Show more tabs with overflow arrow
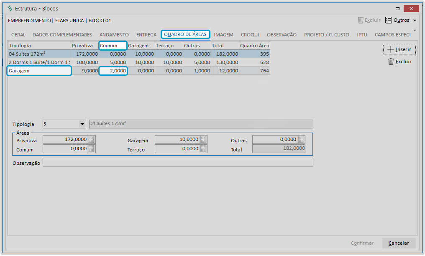425x256 pixels. click(415, 31)
